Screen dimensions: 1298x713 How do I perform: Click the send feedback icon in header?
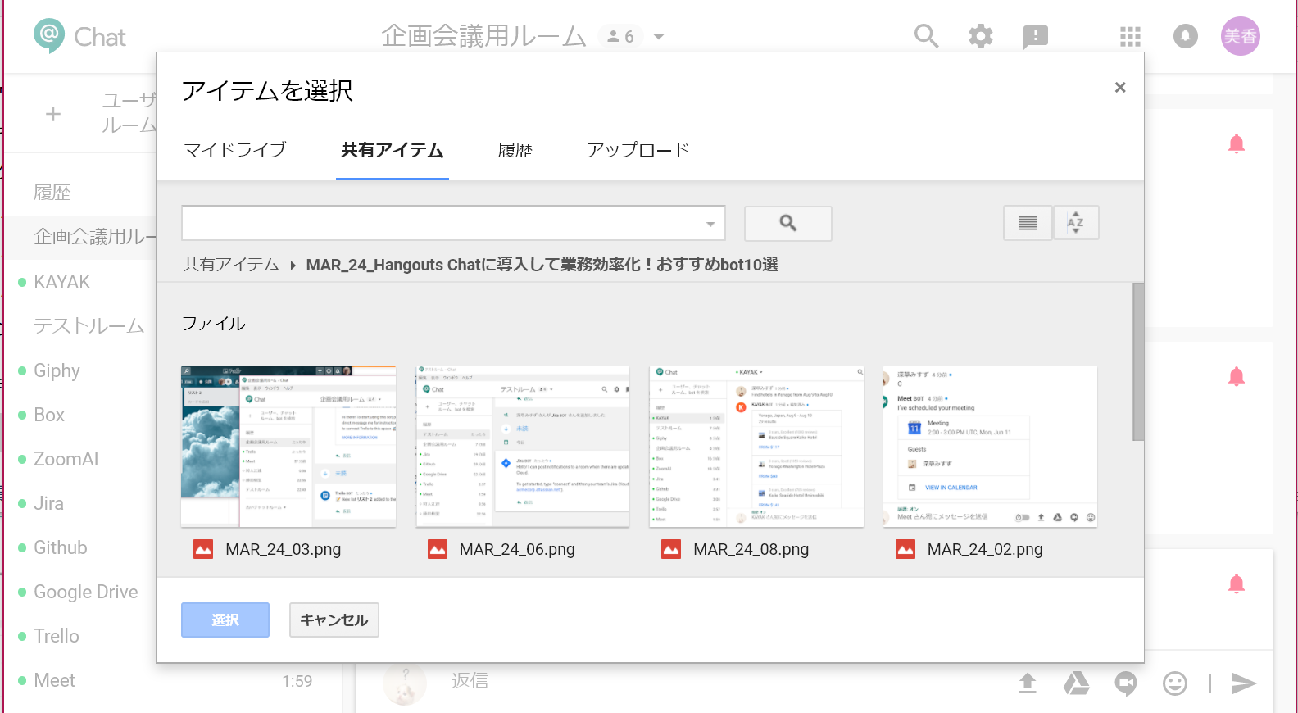(1035, 36)
